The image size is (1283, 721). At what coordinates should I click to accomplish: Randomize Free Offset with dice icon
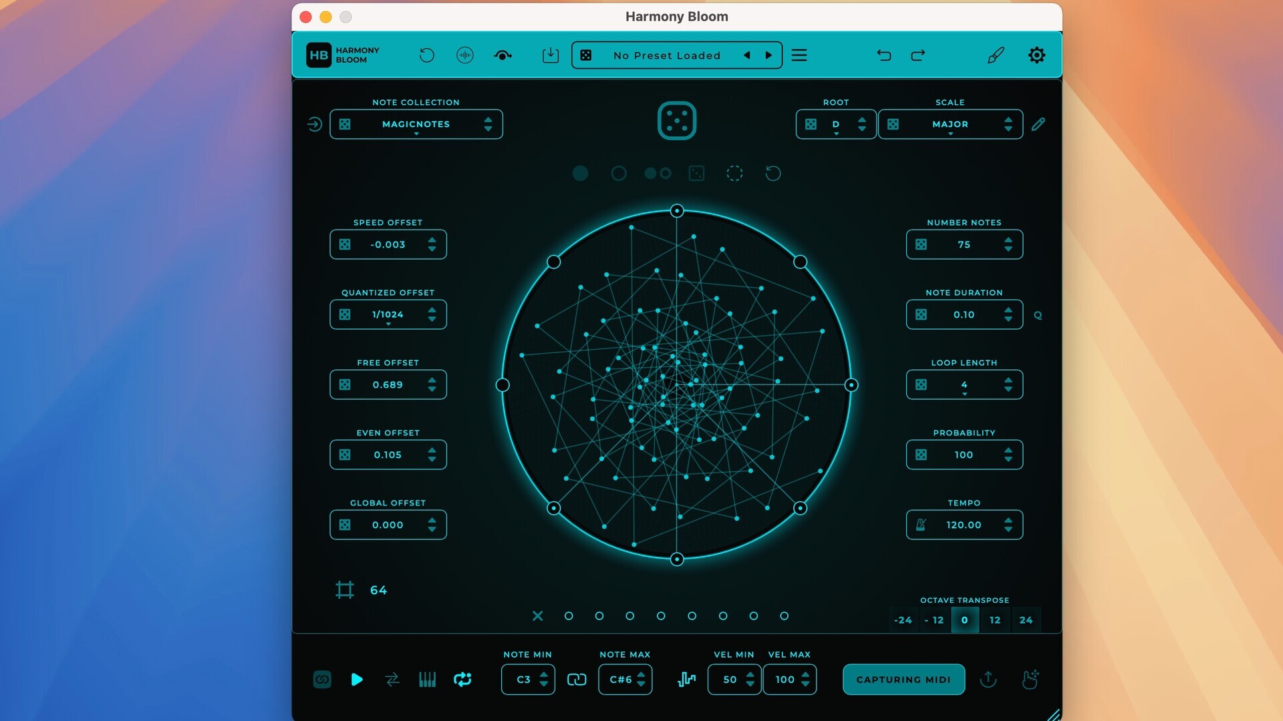pyautogui.click(x=345, y=385)
